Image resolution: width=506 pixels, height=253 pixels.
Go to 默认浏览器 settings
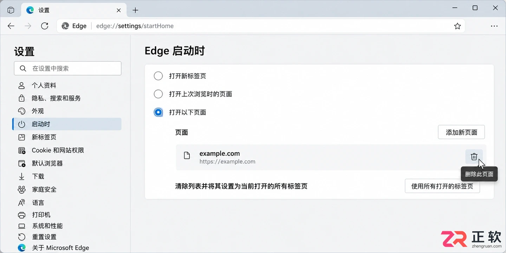pyautogui.click(x=67, y=163)
